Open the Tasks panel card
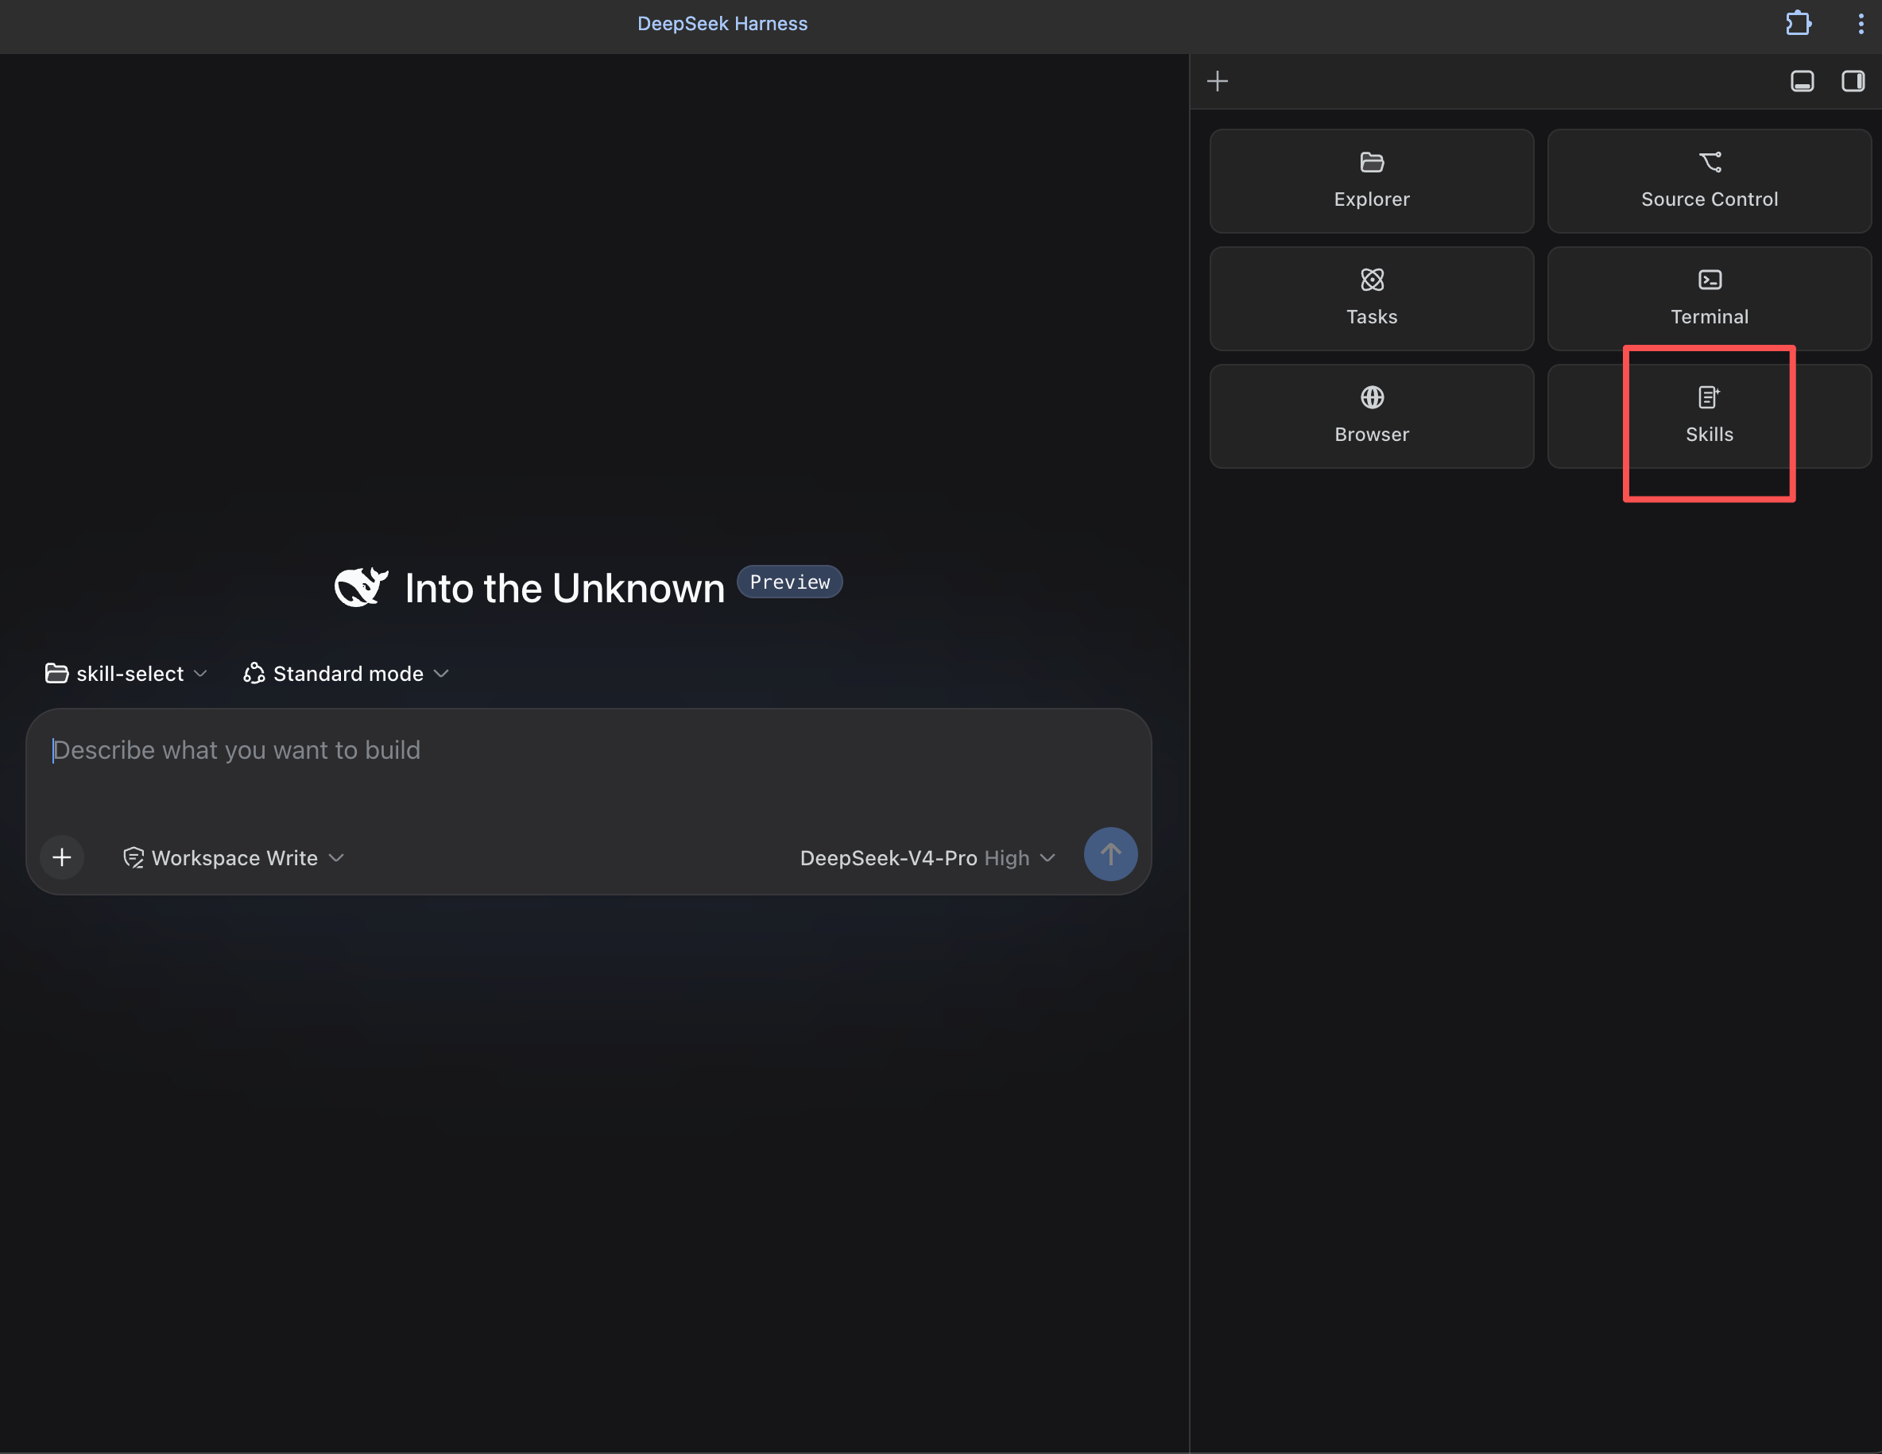 [1371, 299]
